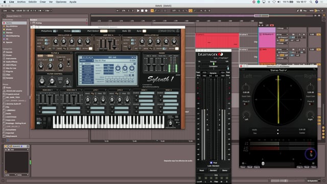Image resolution: width=327 pixels, height=184 pixels.
Task: Open Menu button in Sylenth1 display
Action: pos(86,60)
